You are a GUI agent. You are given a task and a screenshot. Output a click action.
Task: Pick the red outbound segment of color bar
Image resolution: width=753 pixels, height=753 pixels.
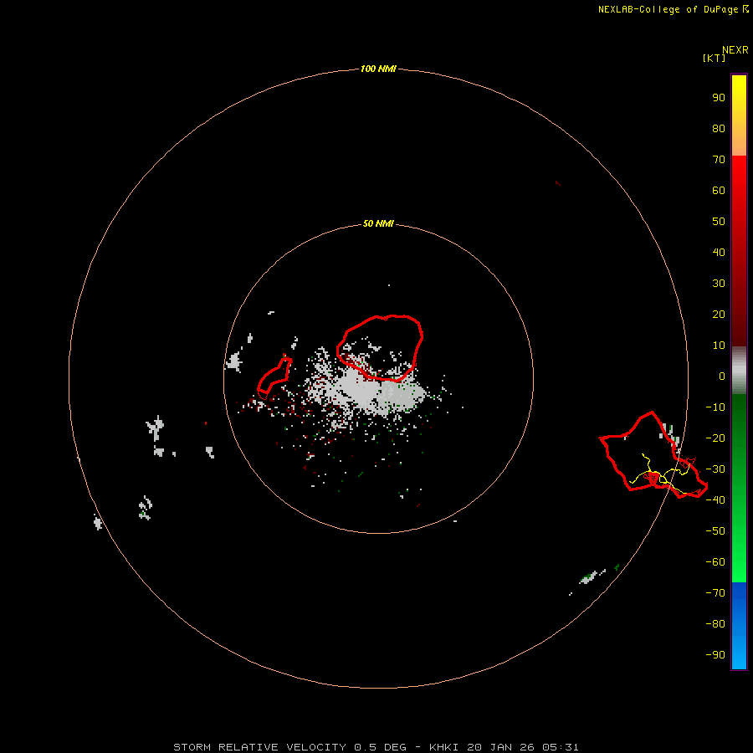pos(739,251)
